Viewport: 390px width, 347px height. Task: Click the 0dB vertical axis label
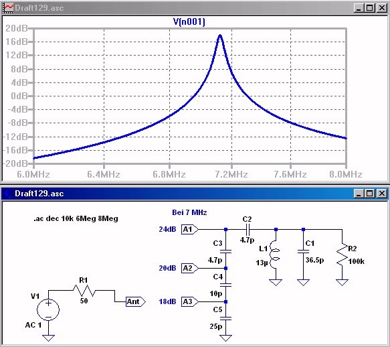[19, 96]
